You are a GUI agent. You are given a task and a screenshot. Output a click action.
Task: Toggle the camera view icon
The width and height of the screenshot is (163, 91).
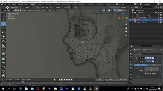click(126, 32)
